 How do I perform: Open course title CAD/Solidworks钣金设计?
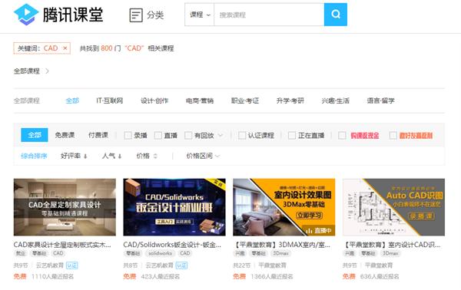pyautogui.click(x=172, y=245)
